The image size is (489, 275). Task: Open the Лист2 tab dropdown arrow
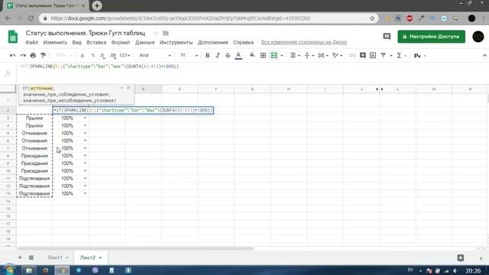(x=100, y=258)
